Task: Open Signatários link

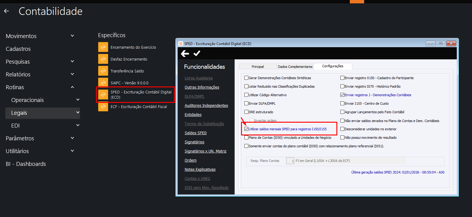Action: pyautogui.click(x=194, y=142)
